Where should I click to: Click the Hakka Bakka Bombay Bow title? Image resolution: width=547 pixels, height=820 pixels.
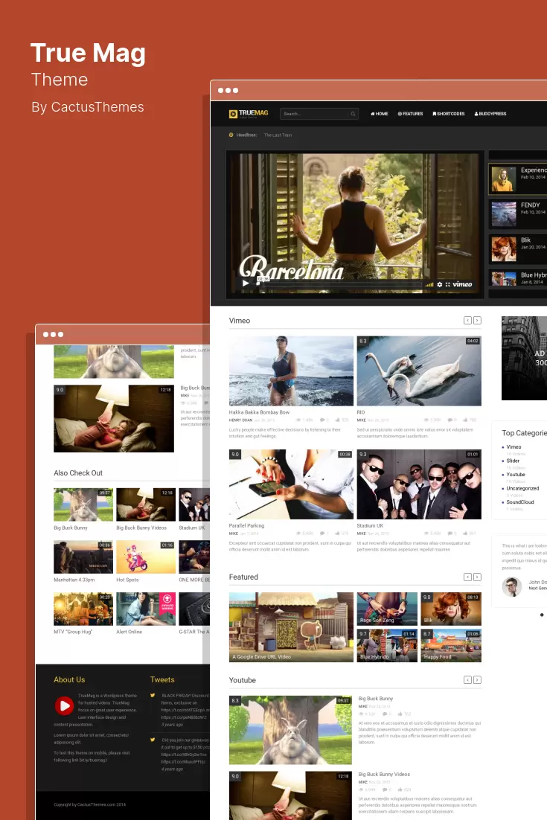tap(259, 412)
